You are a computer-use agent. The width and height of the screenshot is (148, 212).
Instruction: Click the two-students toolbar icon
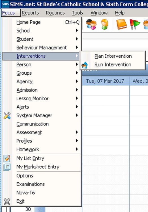[91, 24]
